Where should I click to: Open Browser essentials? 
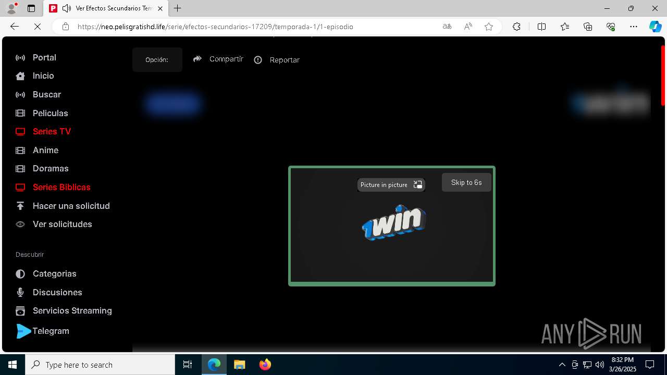point(611,27)
